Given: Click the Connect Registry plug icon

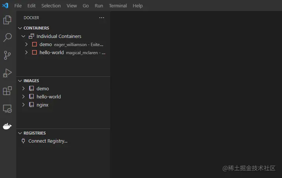Looking at the screenshot, I should click(x=23, y=141).
